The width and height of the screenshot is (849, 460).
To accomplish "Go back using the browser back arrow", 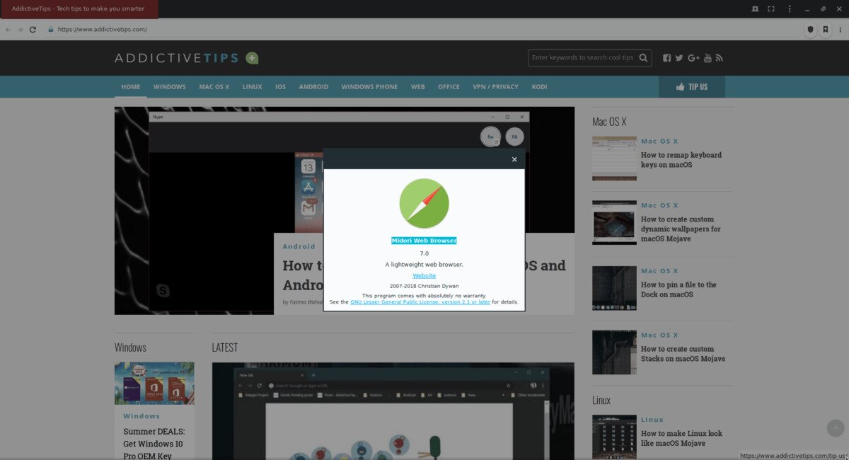I will 8,30.
